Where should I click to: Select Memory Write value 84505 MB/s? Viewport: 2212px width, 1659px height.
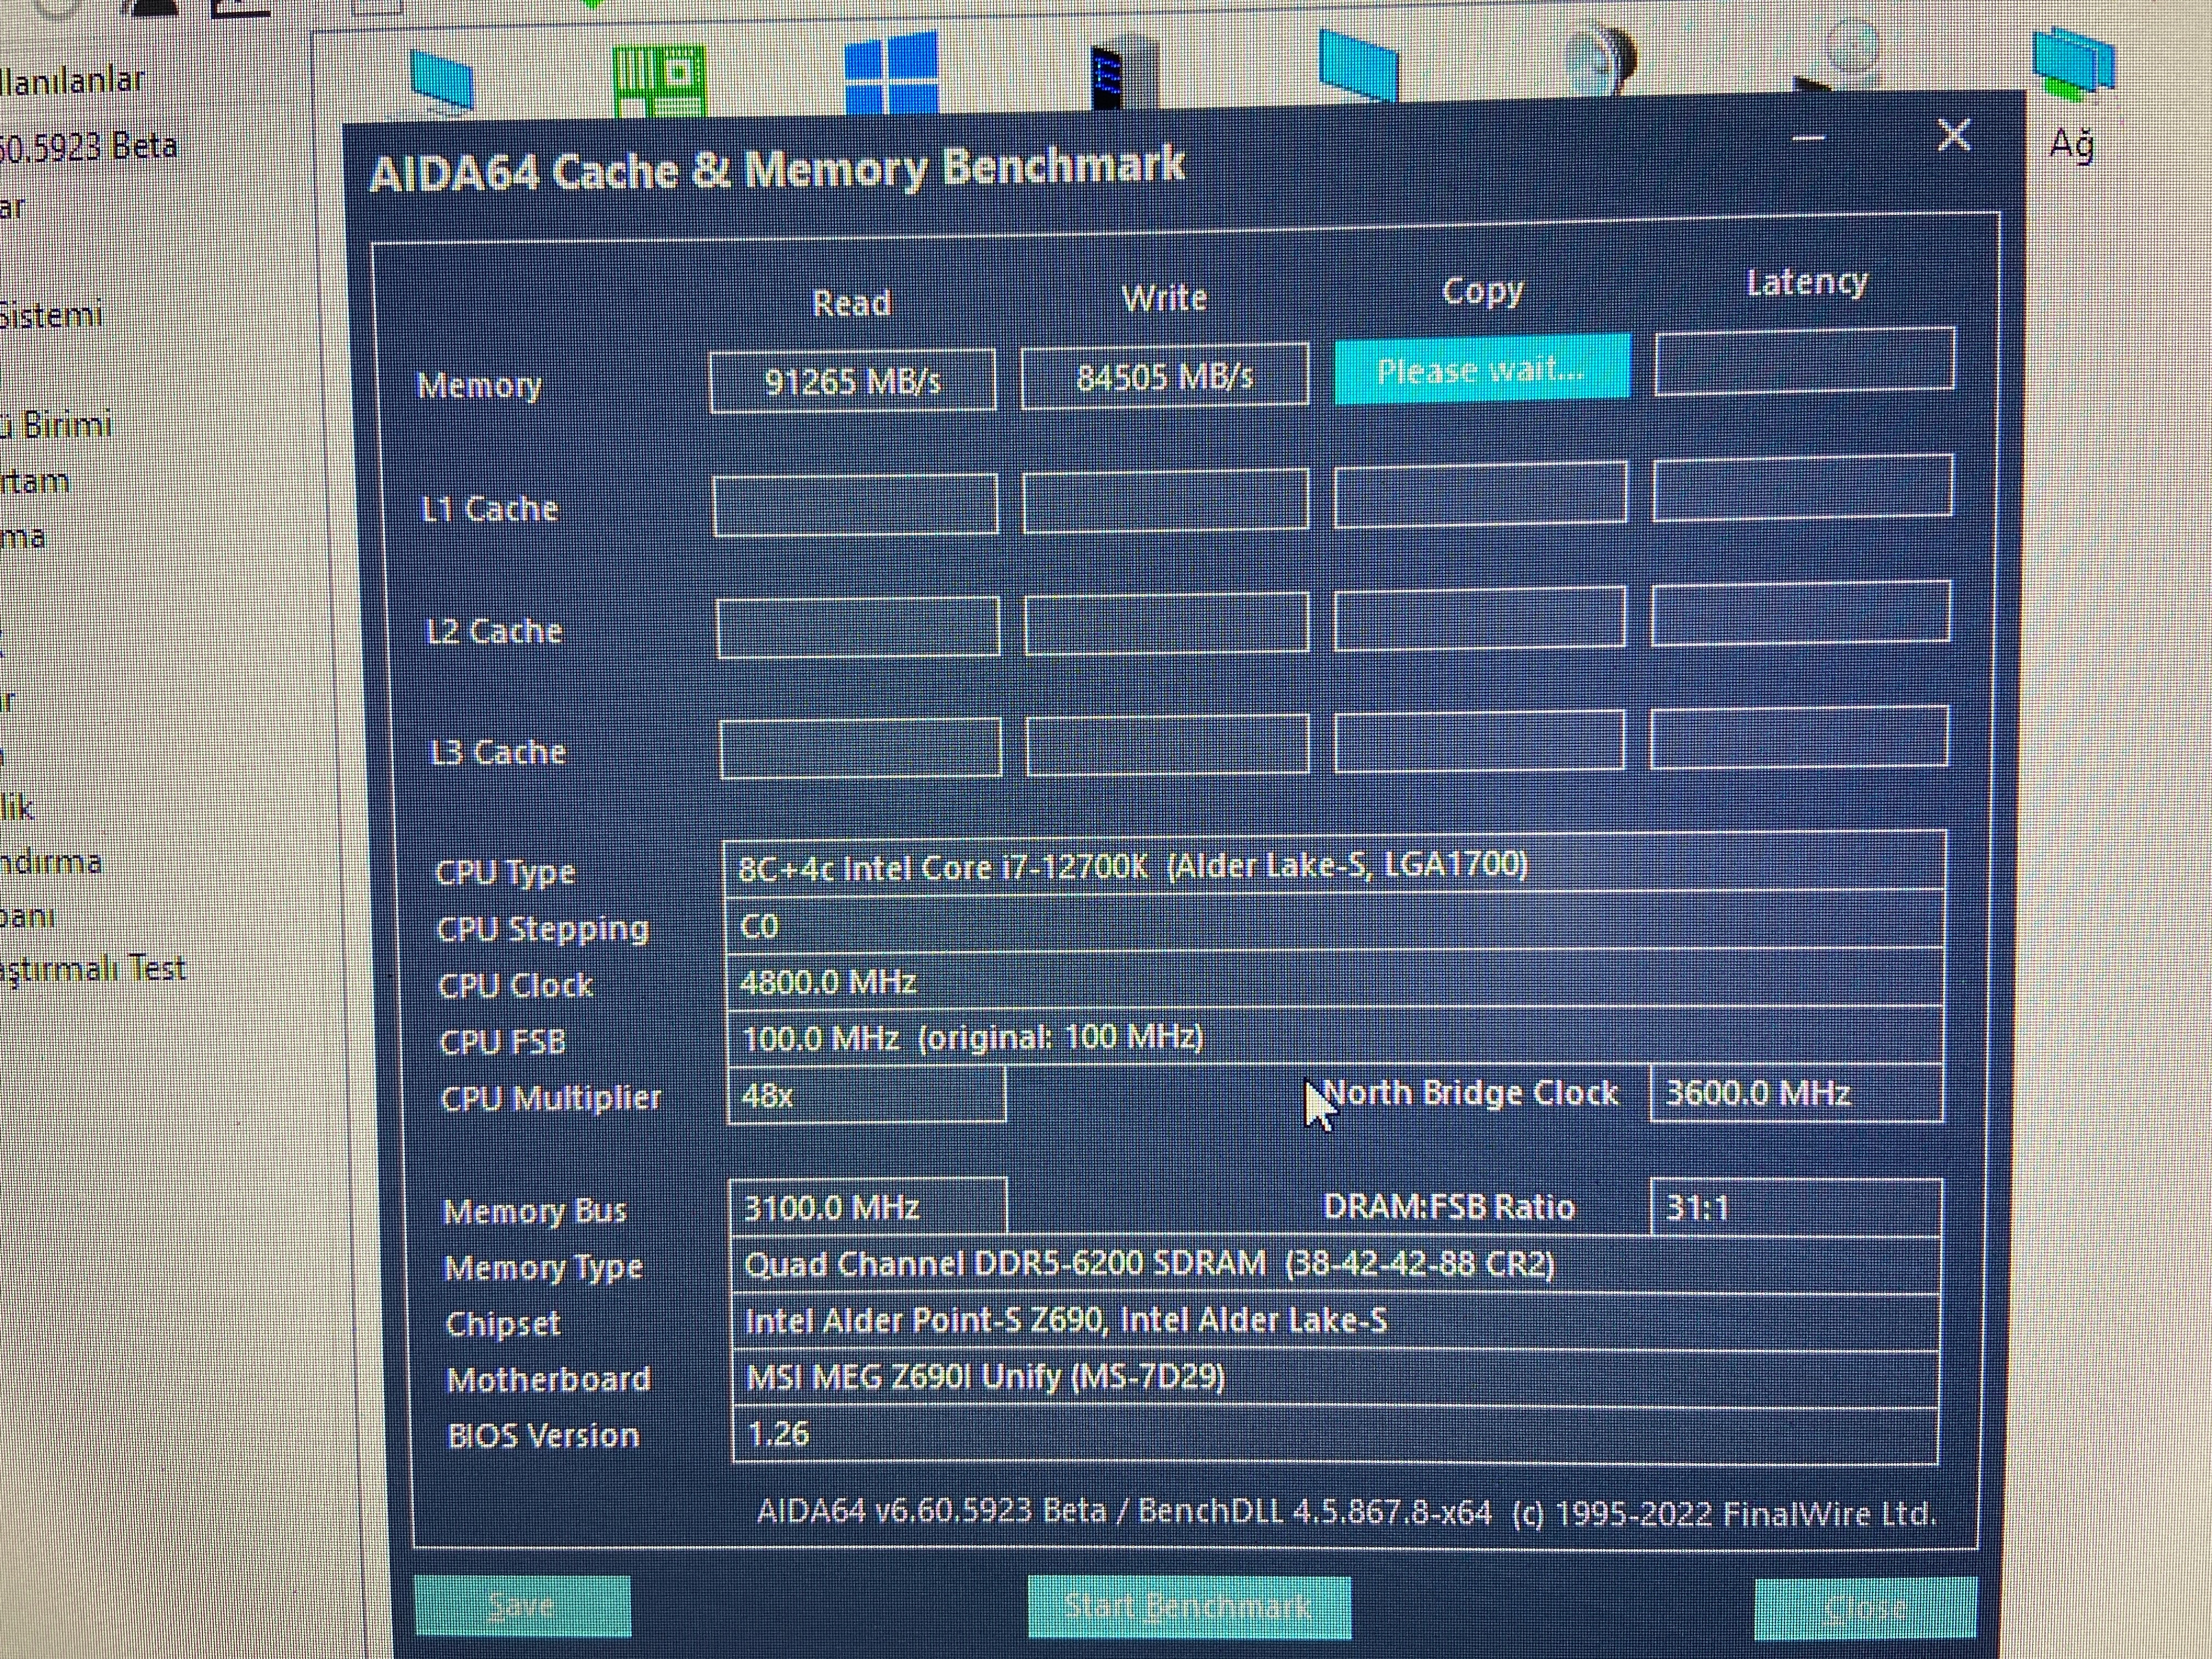tap(1164, 376)
